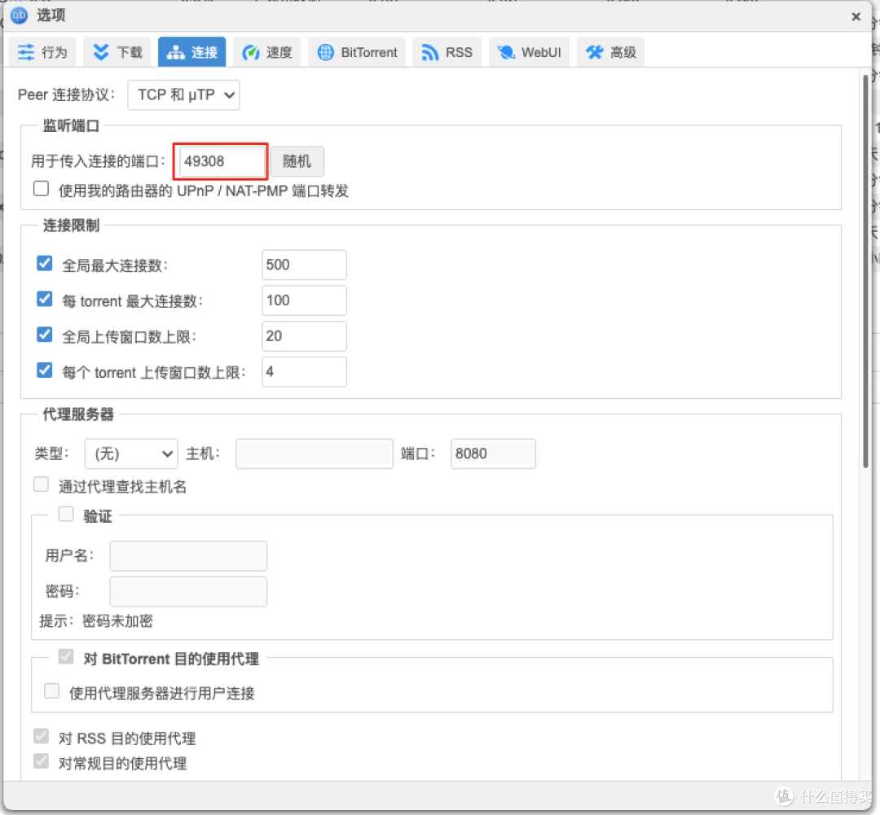
Task: Check 通过代理查找主机名 checkbox
Action: (x=41, y=484)
